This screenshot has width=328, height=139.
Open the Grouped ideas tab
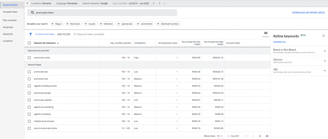pyautogui.click(x=10, y=12)
